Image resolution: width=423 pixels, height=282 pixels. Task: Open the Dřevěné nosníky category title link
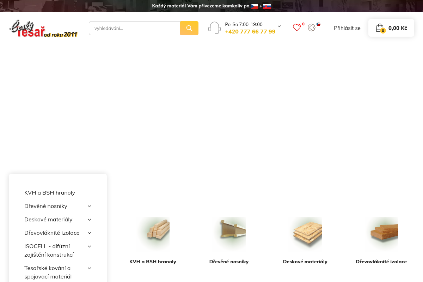229,262
